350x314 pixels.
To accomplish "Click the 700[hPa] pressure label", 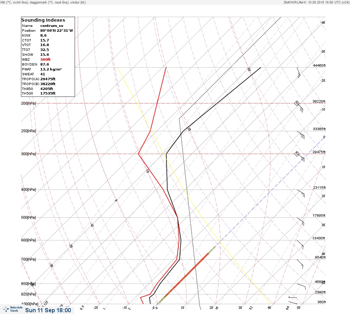I will [28, 259].
